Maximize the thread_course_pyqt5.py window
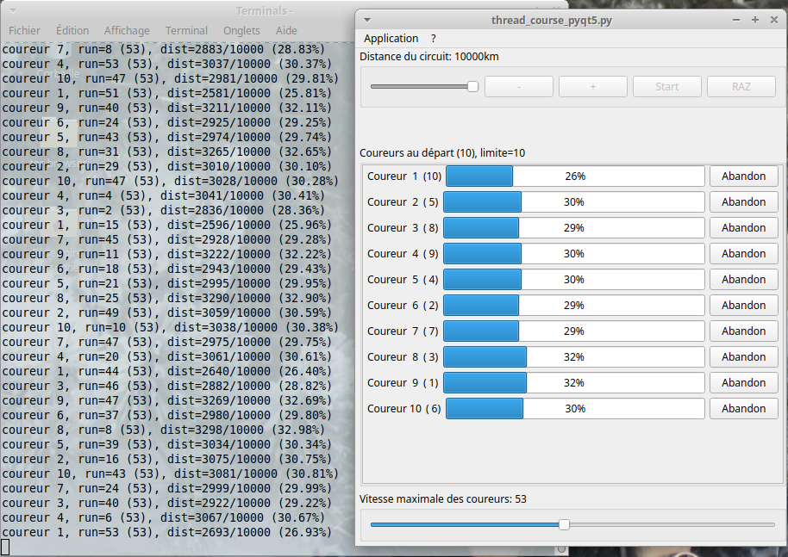 (755, 20)
